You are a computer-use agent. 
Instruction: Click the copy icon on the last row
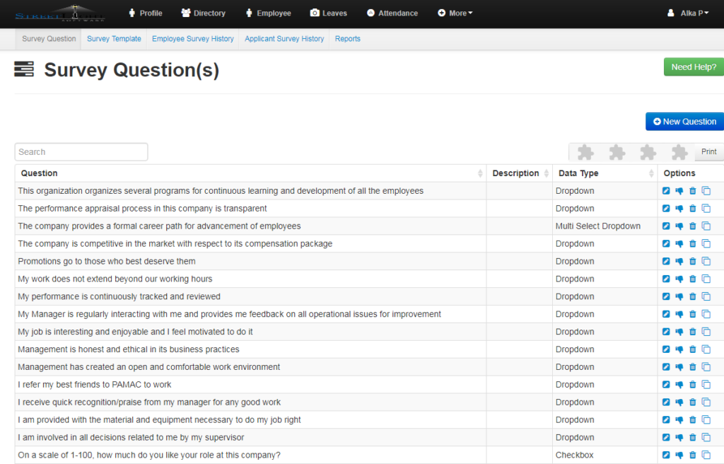pos(706,455)
